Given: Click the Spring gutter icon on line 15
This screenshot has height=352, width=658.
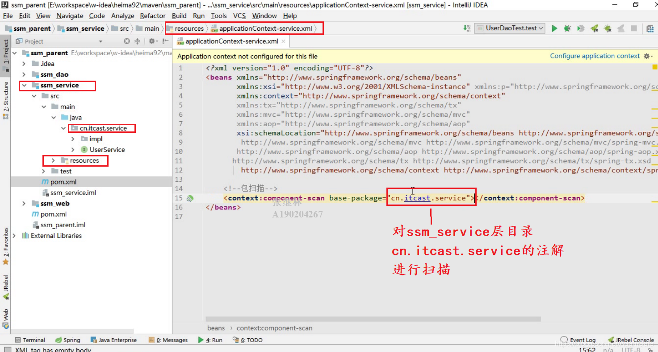Looking at the screenshot, I should [x=190, y=198].
